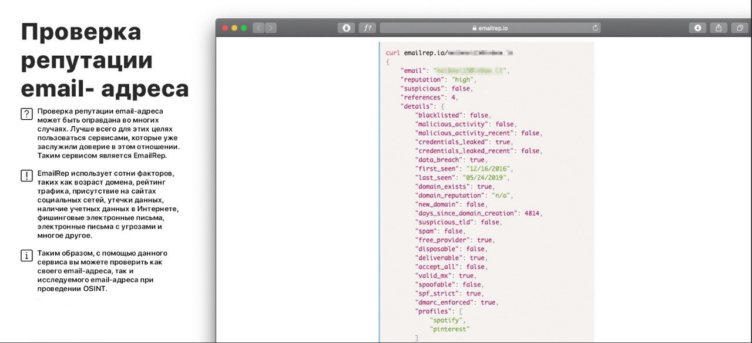This screenshot has height=343, width=752.
Task: Select the "domain_reputation": "n/a" line
Action: pos(464,195)
